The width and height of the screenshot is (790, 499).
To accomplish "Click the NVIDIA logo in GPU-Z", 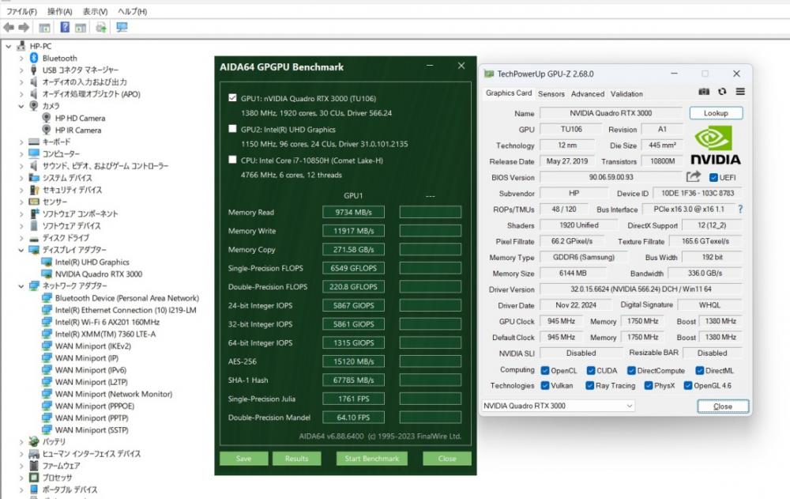I will (715, 146).
